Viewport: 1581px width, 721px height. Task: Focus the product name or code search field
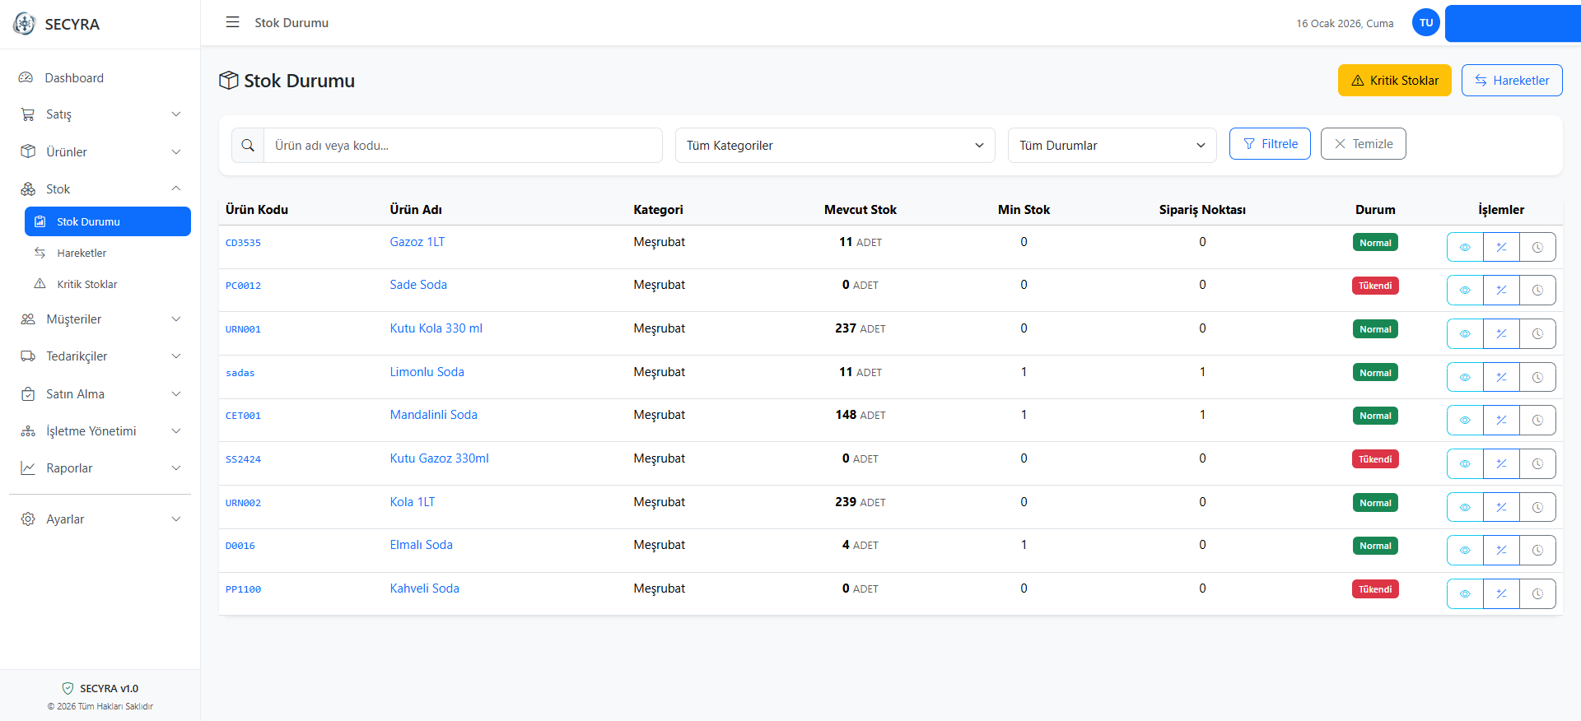(463, 146)
